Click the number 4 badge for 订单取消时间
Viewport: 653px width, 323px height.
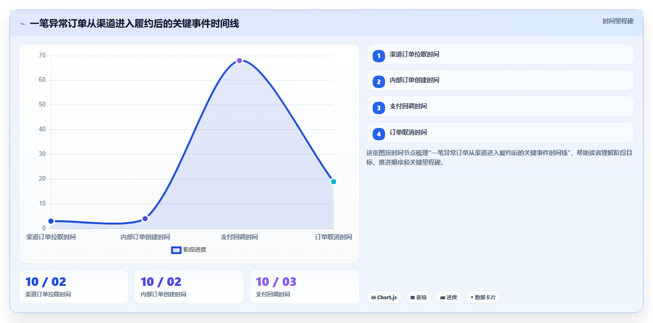(379, 134)
